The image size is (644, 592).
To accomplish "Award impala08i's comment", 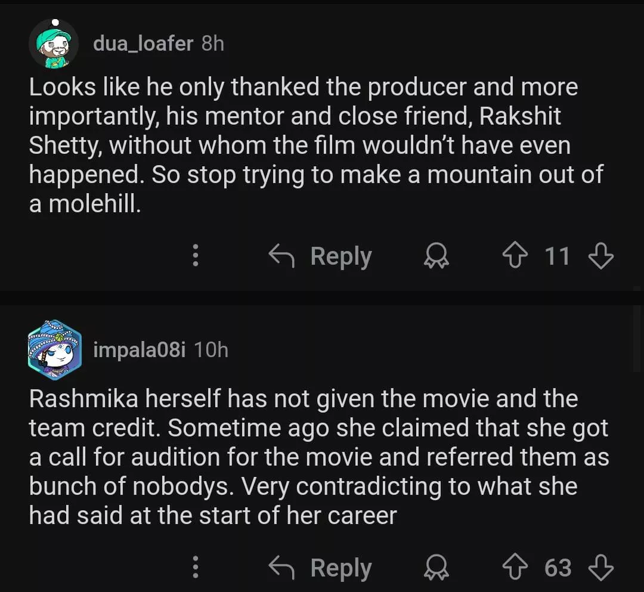I will pyautogui.click(x=437, y=568).
